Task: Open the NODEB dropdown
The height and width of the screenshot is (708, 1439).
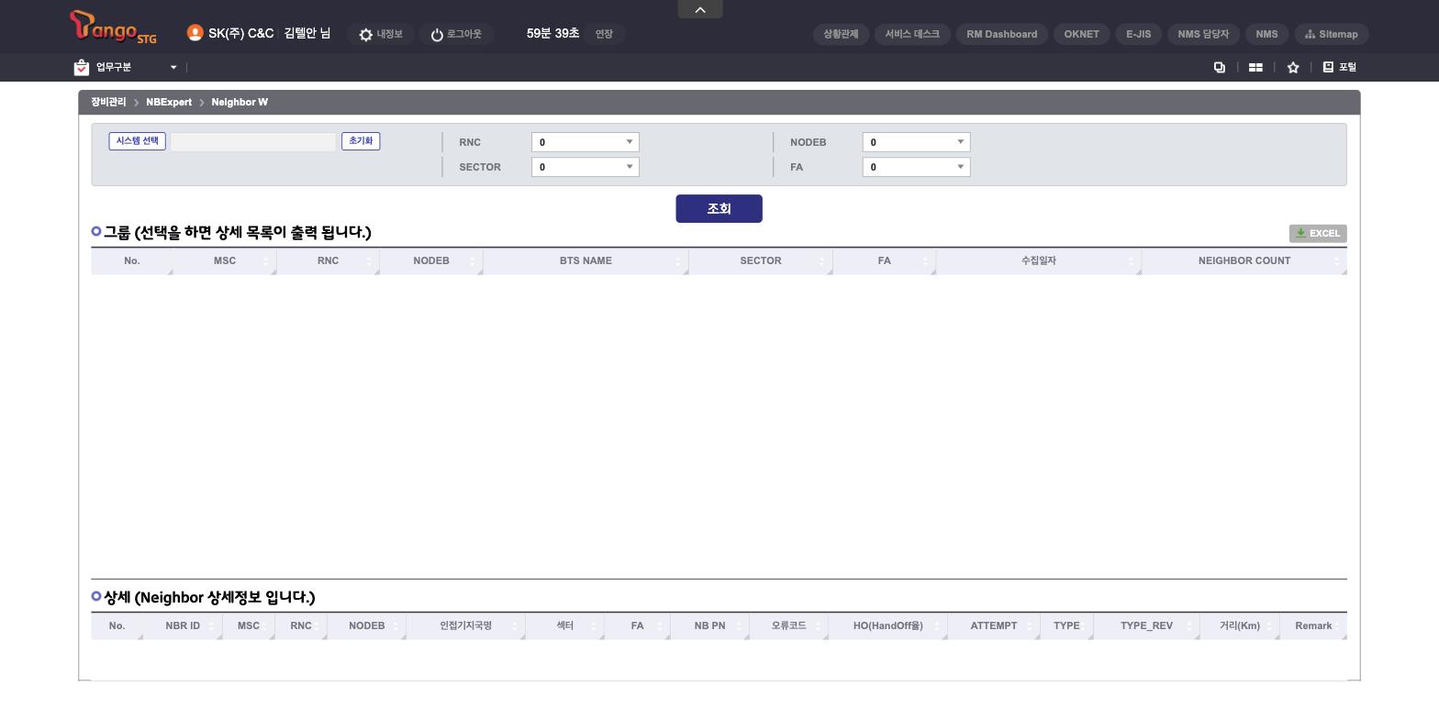Action: click(x=916, y=142)
